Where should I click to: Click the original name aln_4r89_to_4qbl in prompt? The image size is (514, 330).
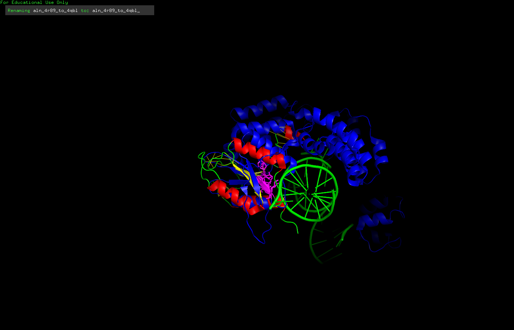(55, 11)
